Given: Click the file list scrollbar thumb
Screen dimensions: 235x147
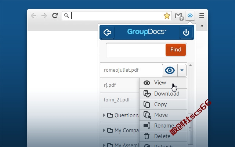Looking at the screenshot, I should point(190,129).
